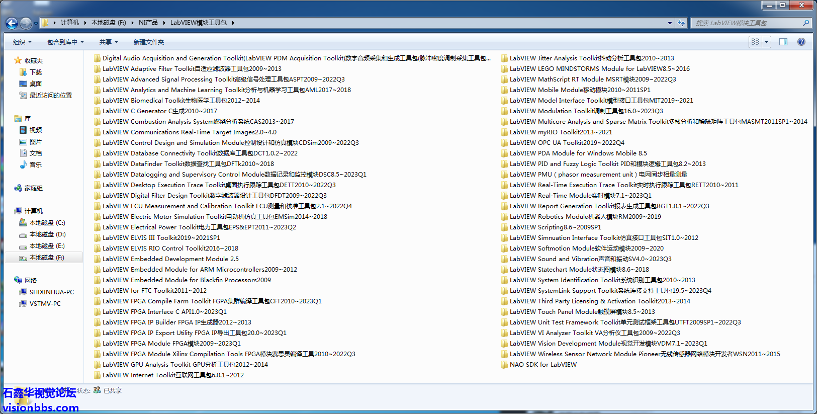Select LabVIEW Adaptive Filter Toolkit folder icon
The height and width of the screenshot is (414, 817).
[x=98, y=68]
